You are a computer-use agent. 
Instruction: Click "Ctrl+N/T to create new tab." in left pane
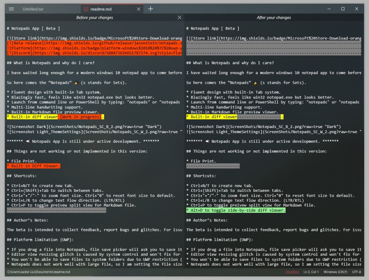point(42,186)
